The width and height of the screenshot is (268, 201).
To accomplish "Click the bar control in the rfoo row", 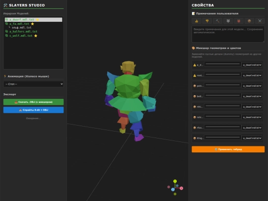I will pos(223,127).
